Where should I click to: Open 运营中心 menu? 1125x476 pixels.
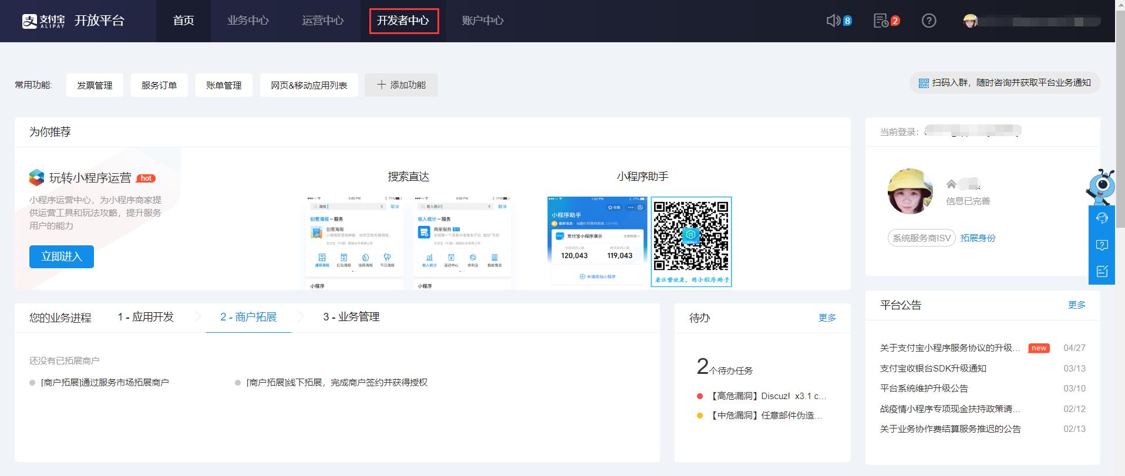[x=322, y=21]
